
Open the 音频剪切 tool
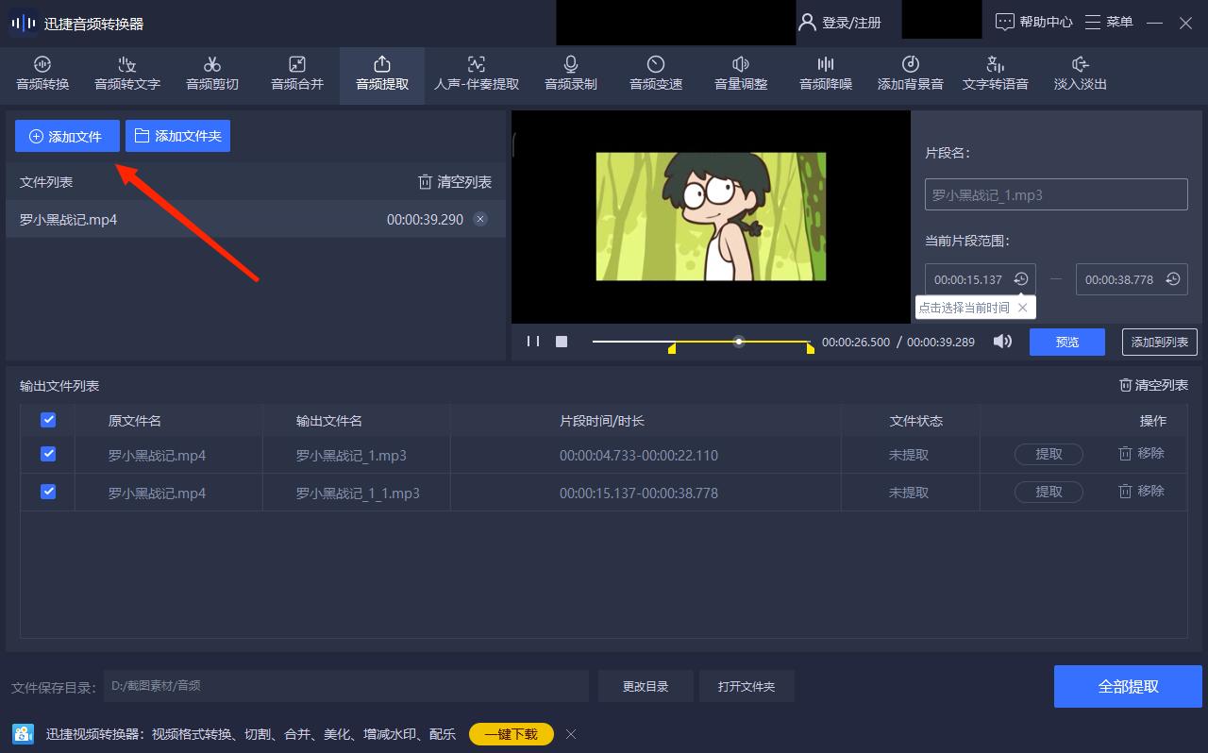coord(212,74)
